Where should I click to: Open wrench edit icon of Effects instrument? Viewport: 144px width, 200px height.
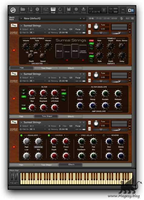[x=14, y=122]
